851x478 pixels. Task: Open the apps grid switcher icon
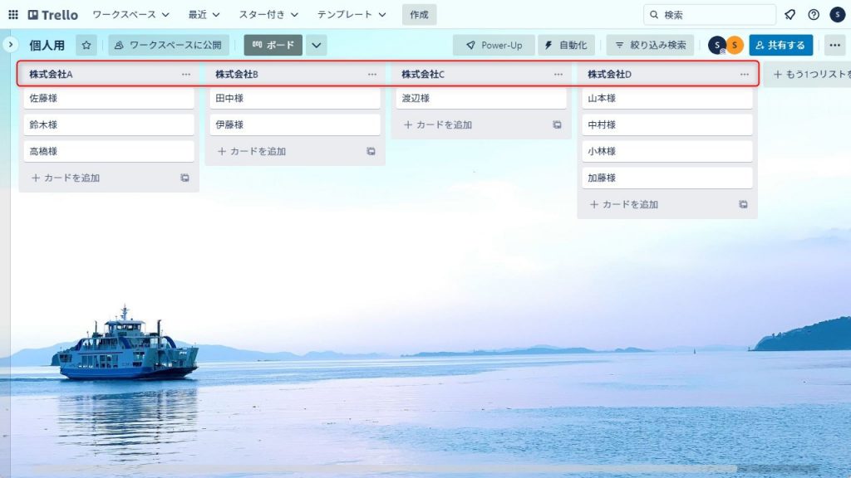pos(13,15)
